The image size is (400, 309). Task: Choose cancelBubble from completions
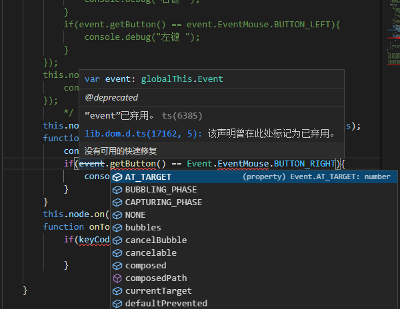tap(254, 240)
